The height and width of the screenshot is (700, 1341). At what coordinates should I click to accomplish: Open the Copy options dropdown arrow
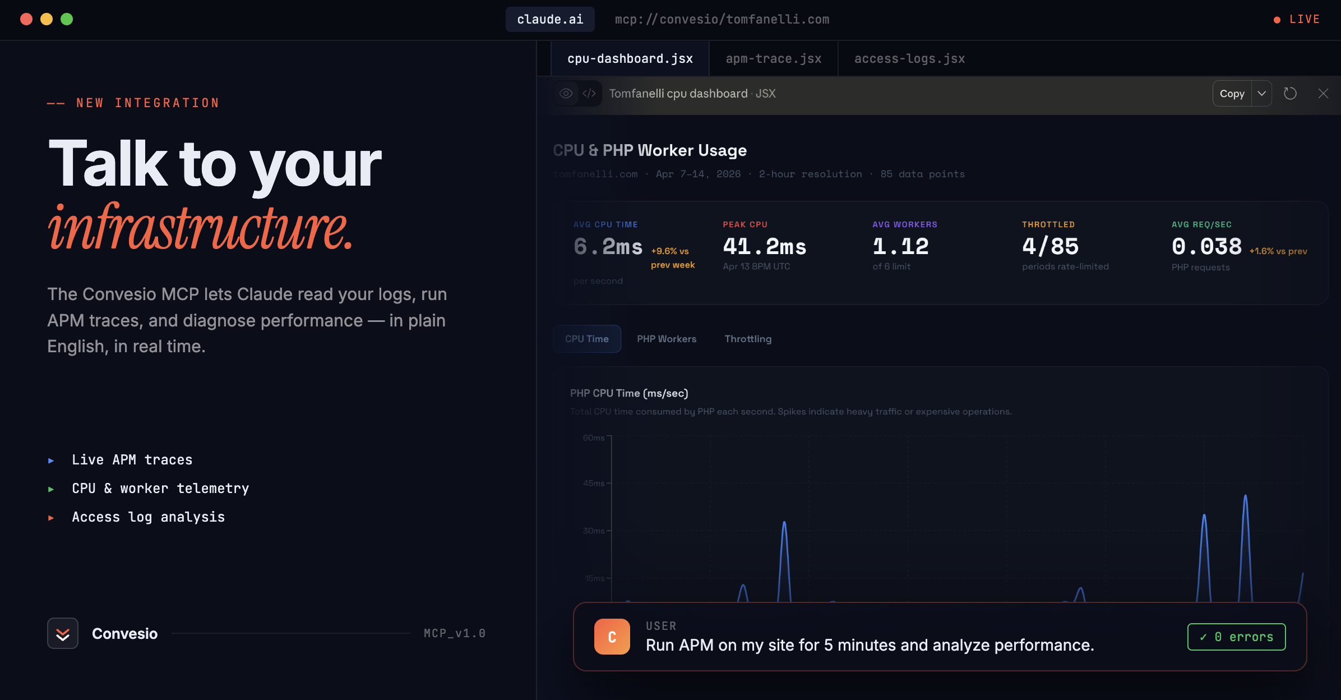pos(1261,93)
